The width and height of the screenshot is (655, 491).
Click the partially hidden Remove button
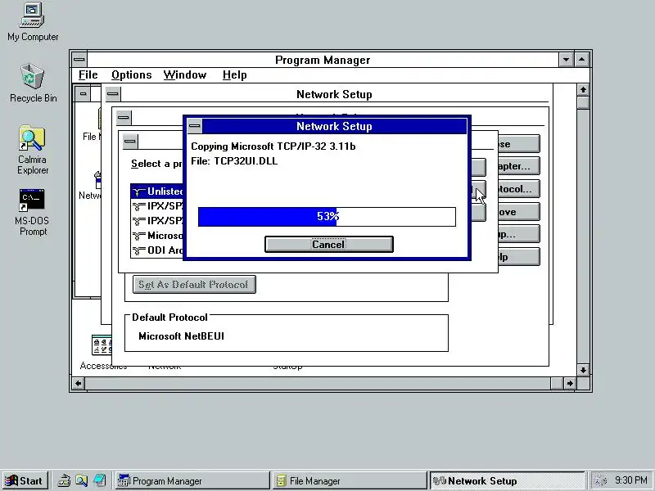pyautogui.click(x=519, y=212)
